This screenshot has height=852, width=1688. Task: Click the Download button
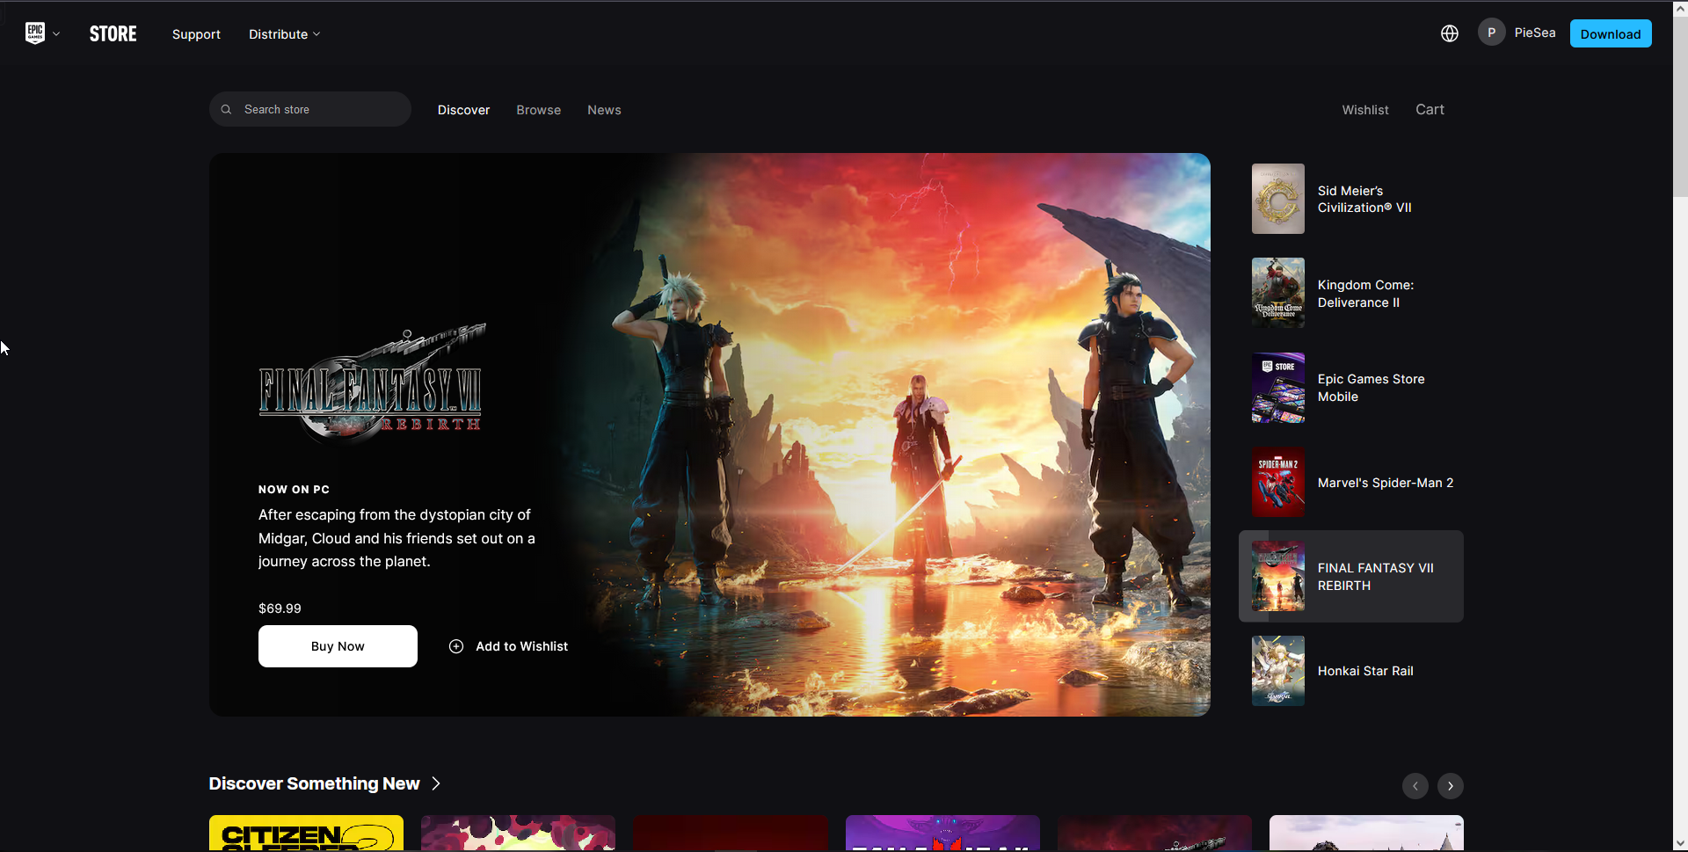tap(1611, 33)
